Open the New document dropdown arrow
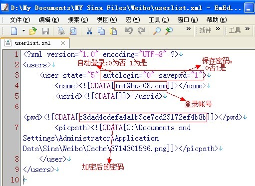Image resolution: width=255 pixels, height=186 pixels. (23, 30)
